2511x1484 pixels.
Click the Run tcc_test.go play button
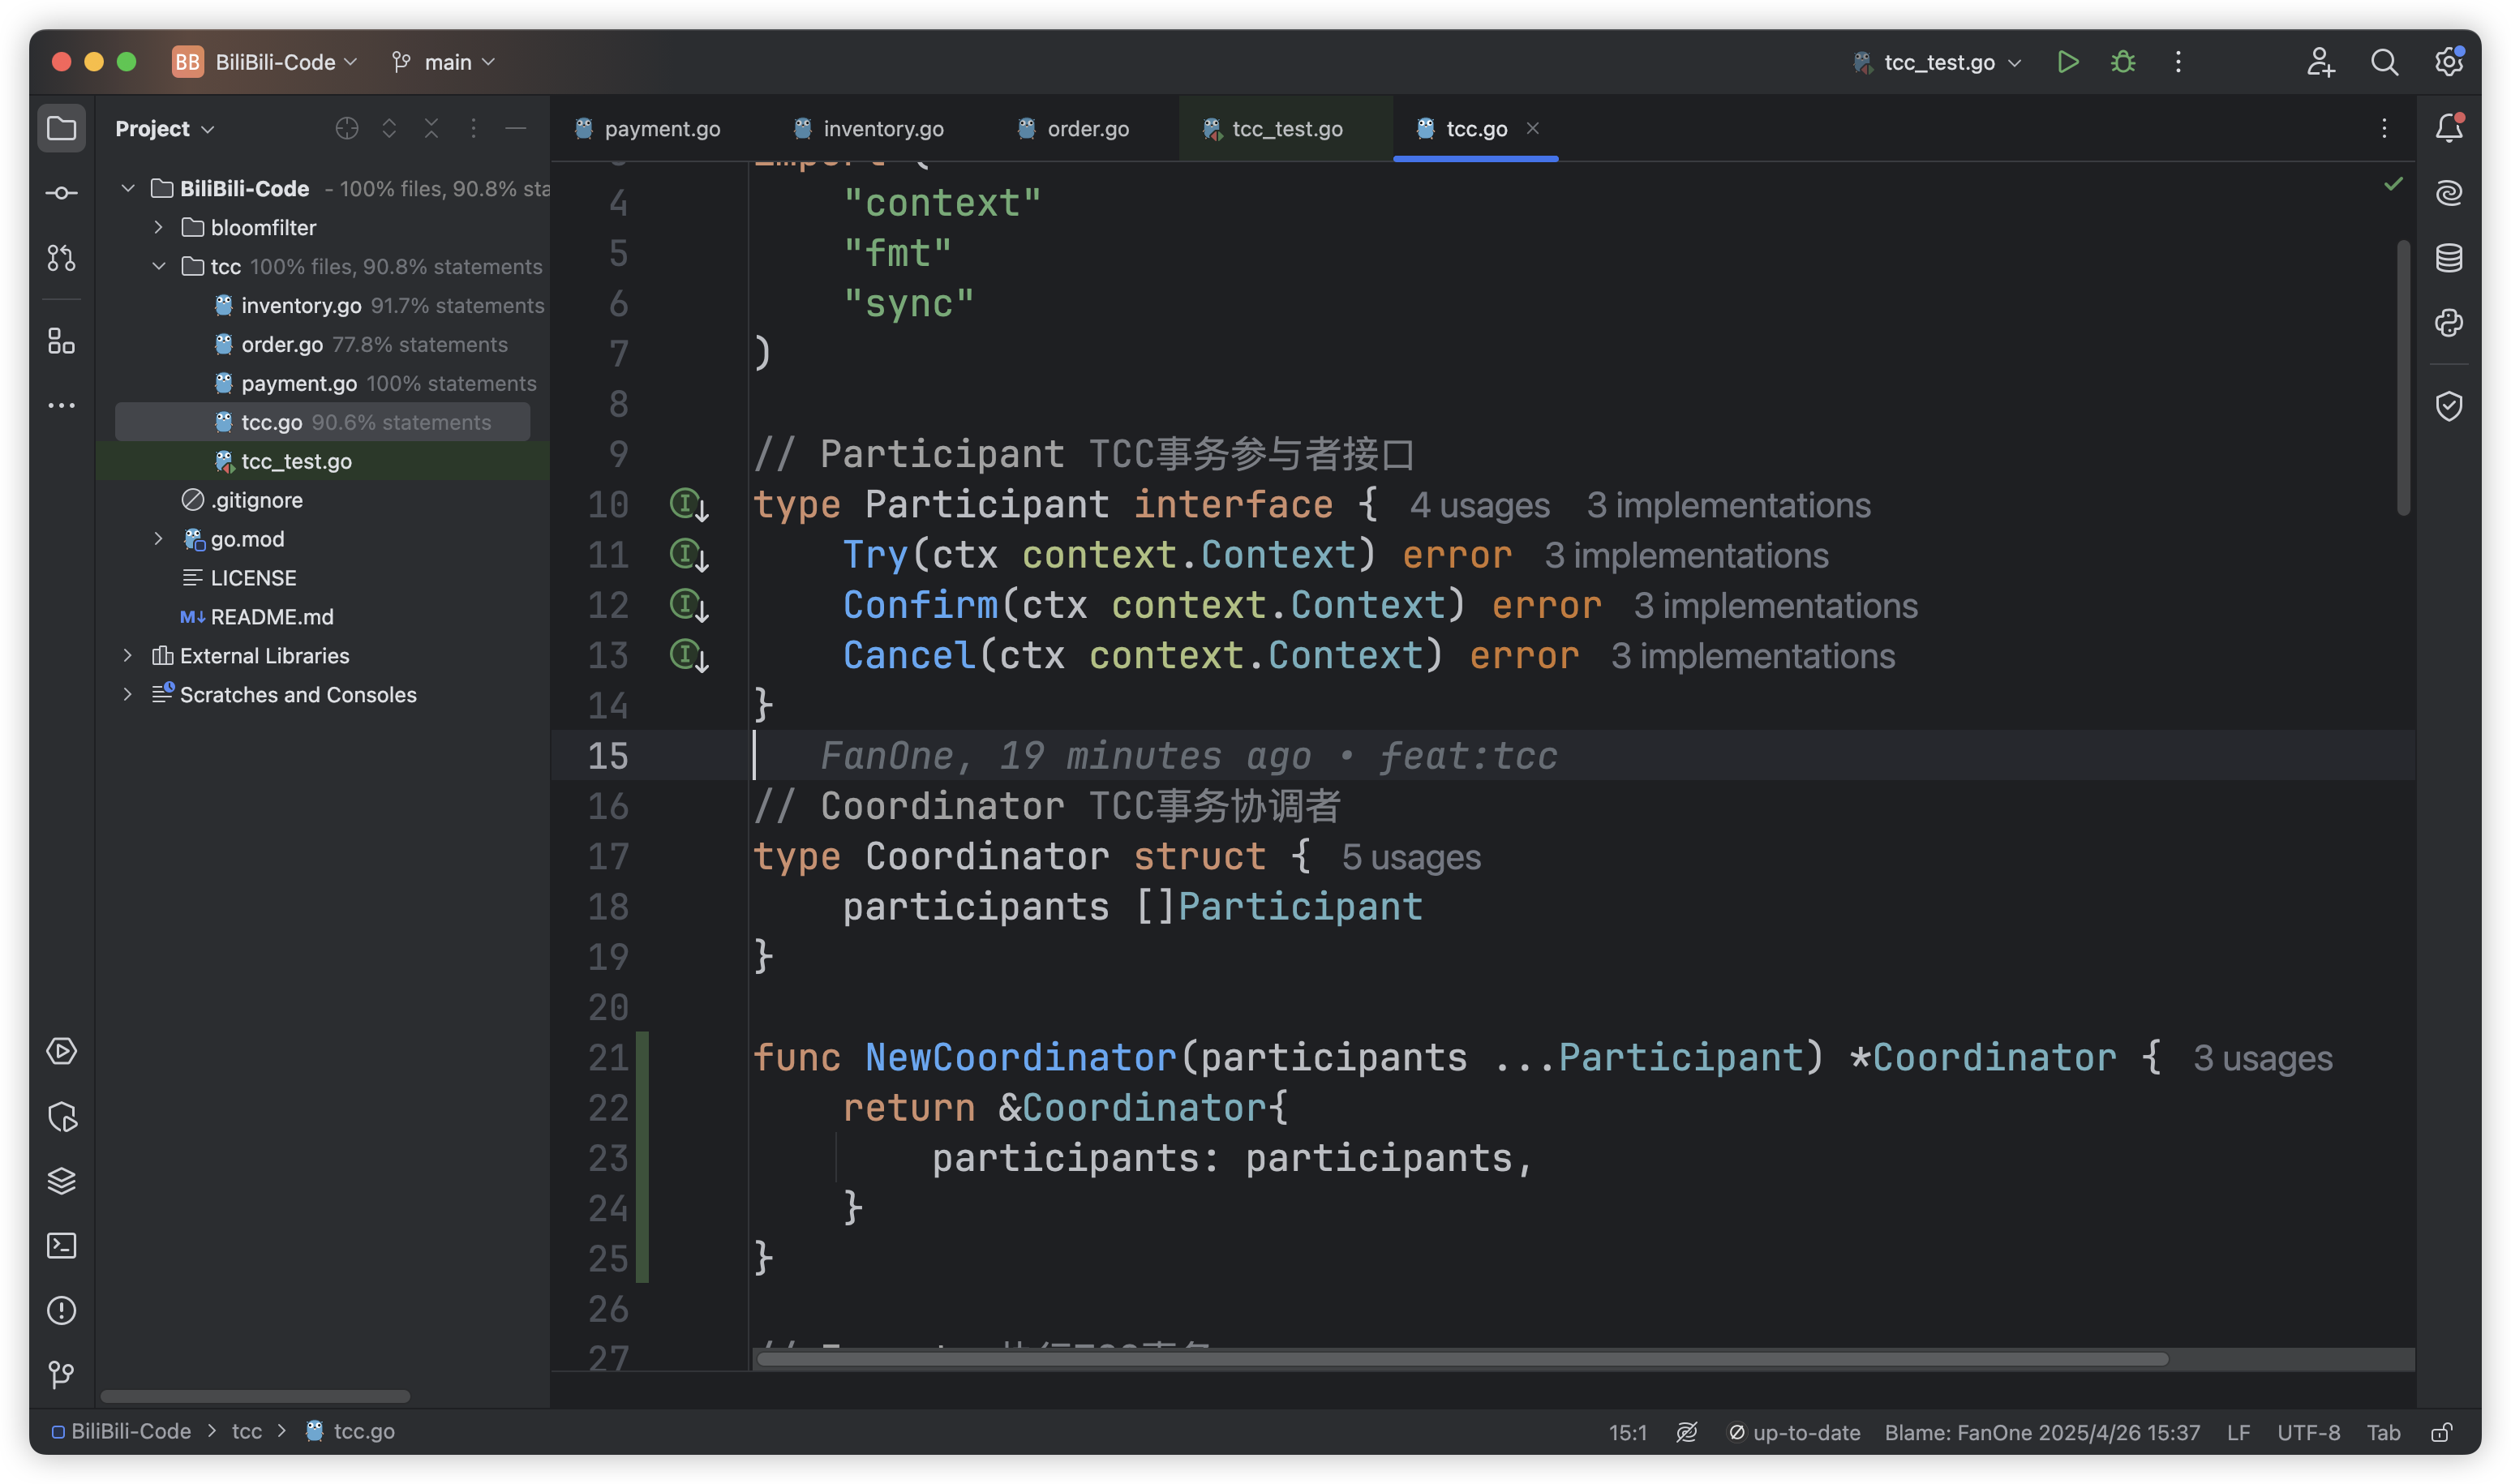(x=2067, y=62)
